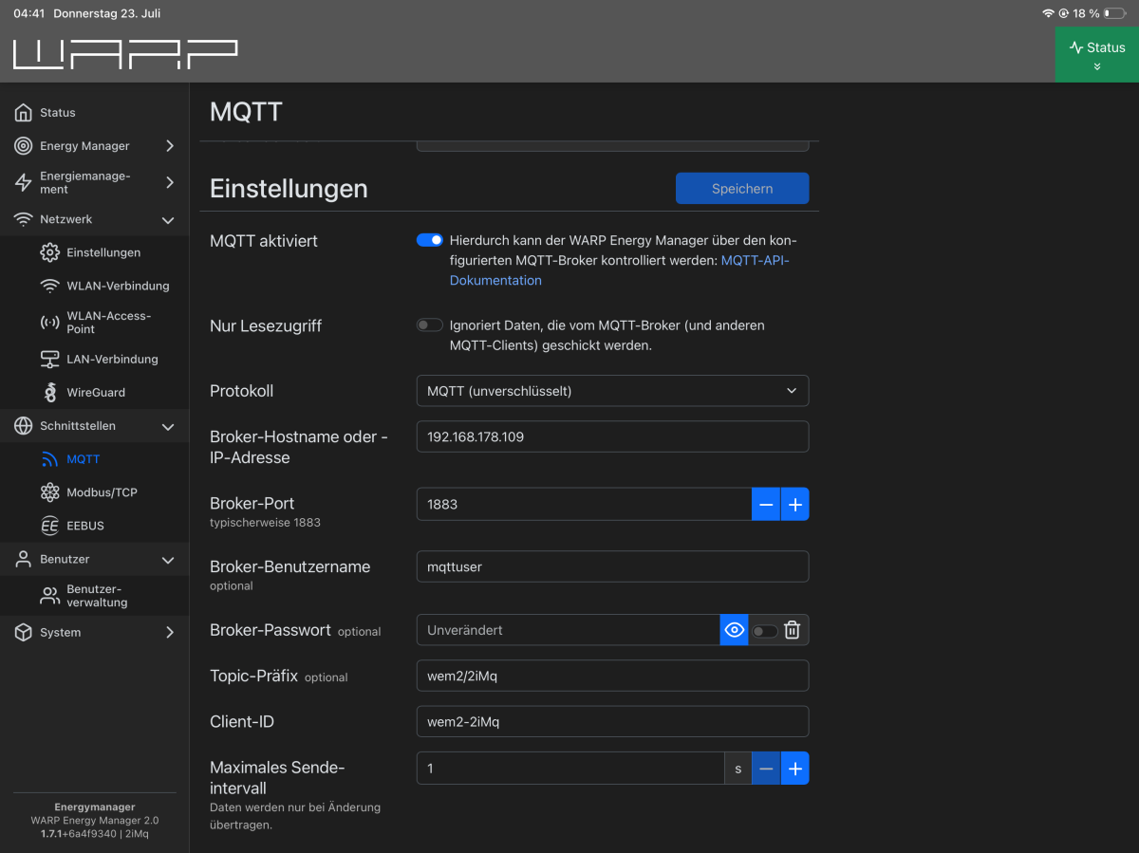Screen dimensions: 1139x853
Task: Open the WLAN-Verbindung menu item
Action: pyautogui.click(x=95, y=286)
